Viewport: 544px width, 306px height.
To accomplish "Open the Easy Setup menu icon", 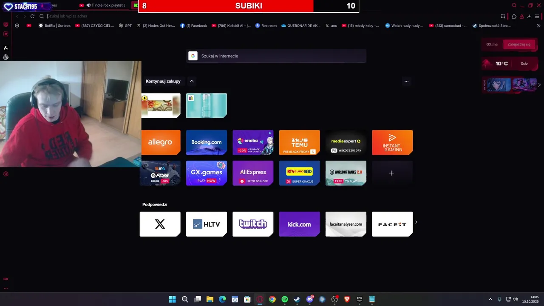I will pyautogui.click(x=538, y=16).
